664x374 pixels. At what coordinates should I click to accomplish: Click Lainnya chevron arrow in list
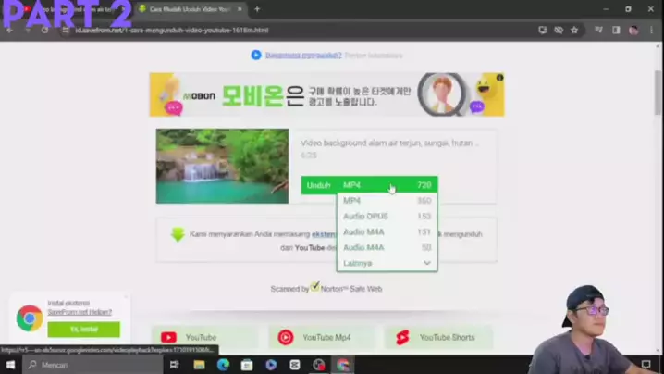(426, 263)
